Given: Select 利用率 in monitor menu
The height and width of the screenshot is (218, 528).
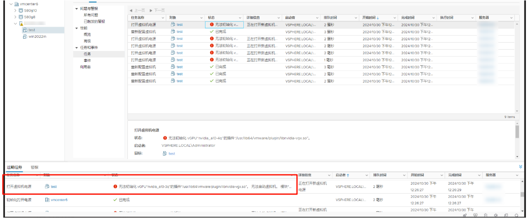Looking at the screenshot, I should [85, 67].
